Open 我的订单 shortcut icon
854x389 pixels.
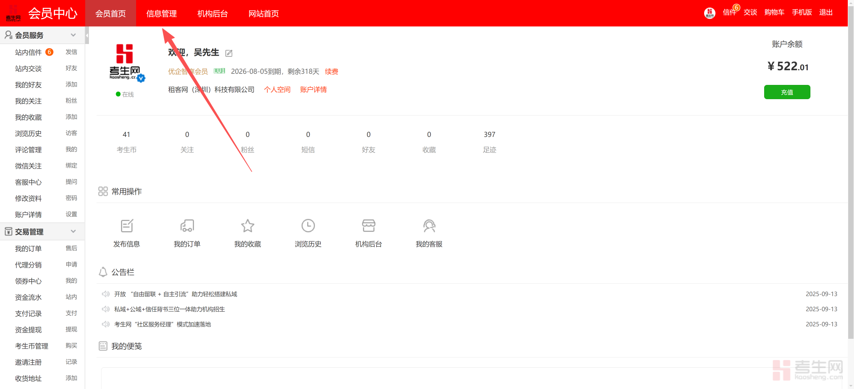pos(187,226)
